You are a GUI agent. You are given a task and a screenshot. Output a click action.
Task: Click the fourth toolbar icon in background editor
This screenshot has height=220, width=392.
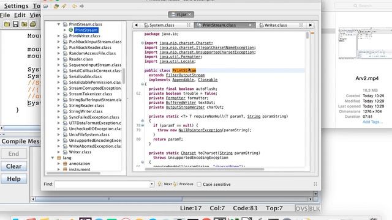tap(33, 24)
